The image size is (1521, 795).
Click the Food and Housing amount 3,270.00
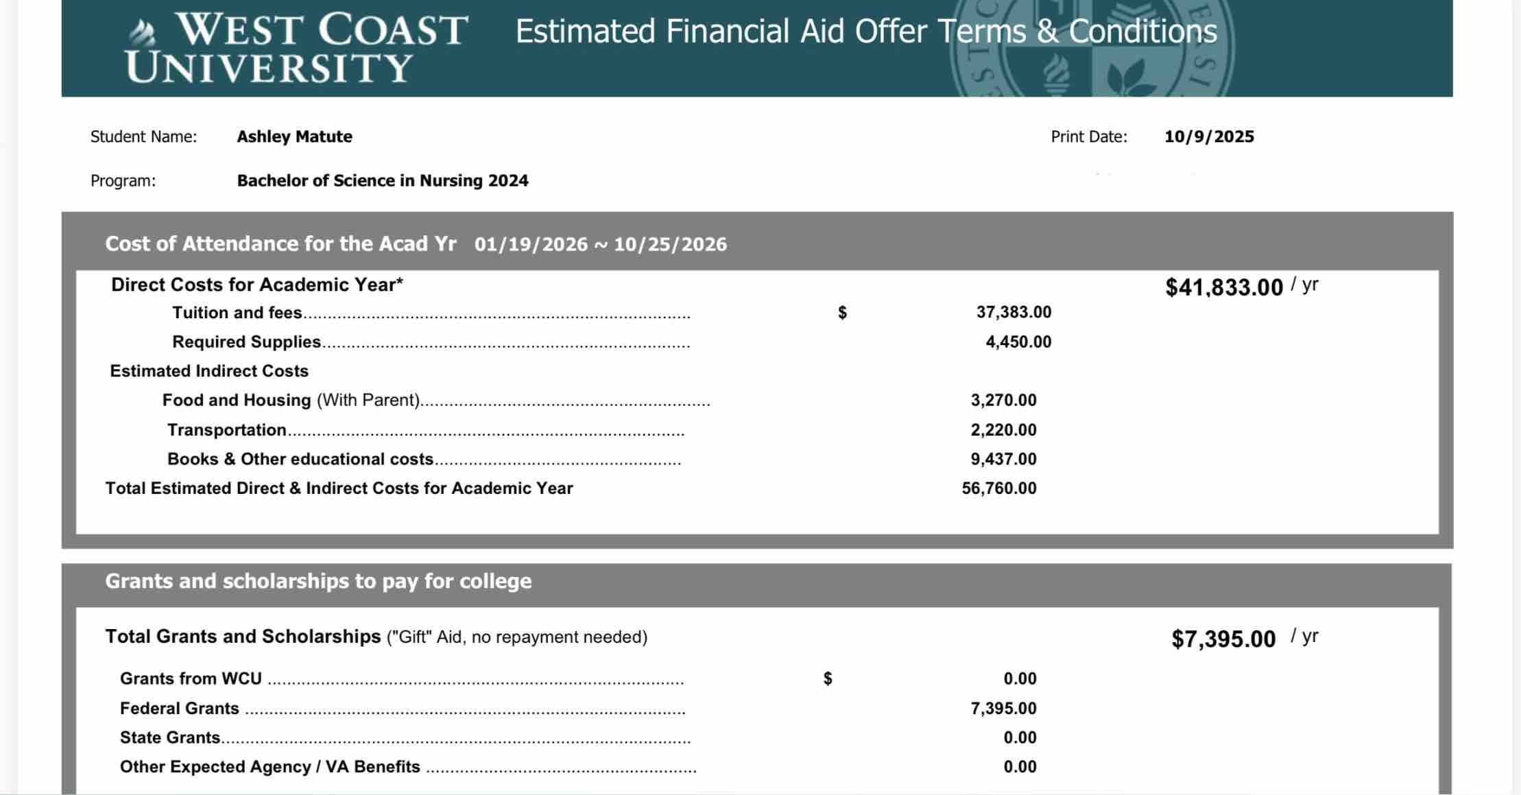pyautogui.click(x=1003, y=400)
